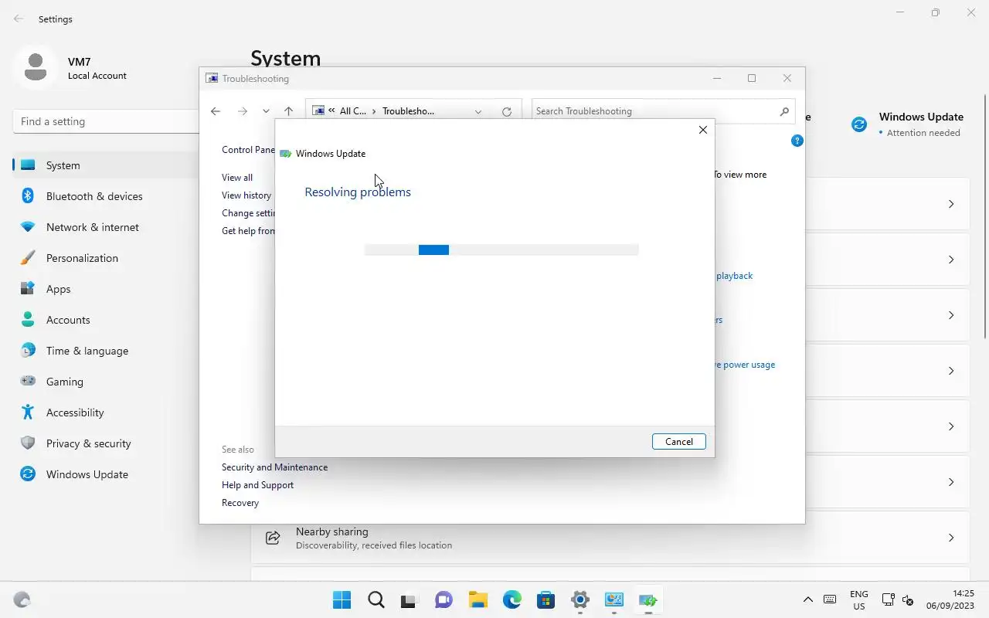Image resolution: width=989 pixels, height=618 pixels.
Task: Click Troubleshoo... breadcrumb in address bar
Action: (x=408, y=111)
